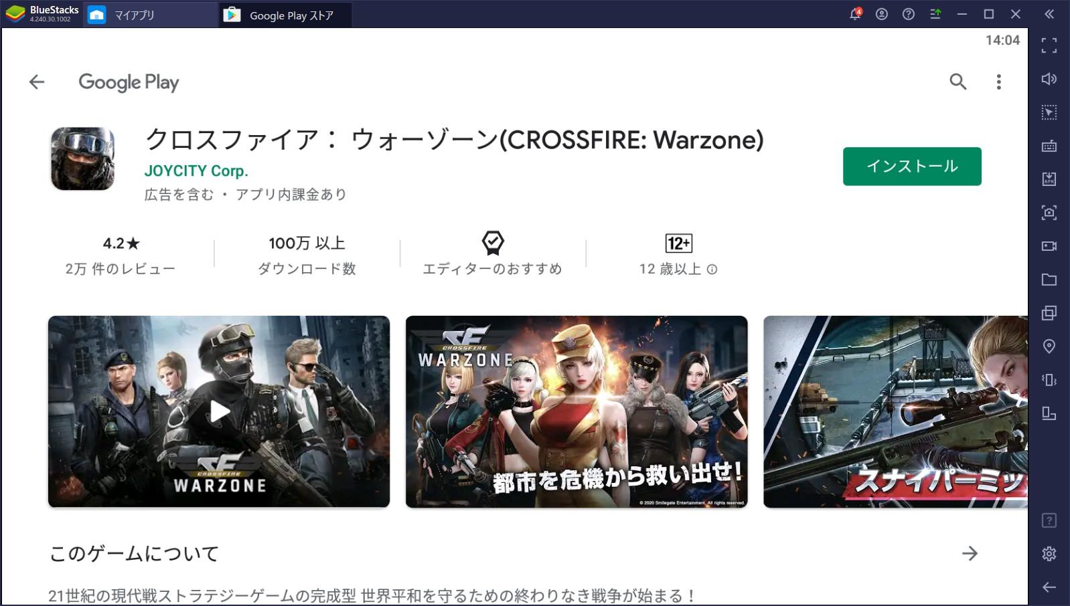Viewport: 1070px width, 606px height.
Task: Click the install APK icon
Action: point(1049,179)
